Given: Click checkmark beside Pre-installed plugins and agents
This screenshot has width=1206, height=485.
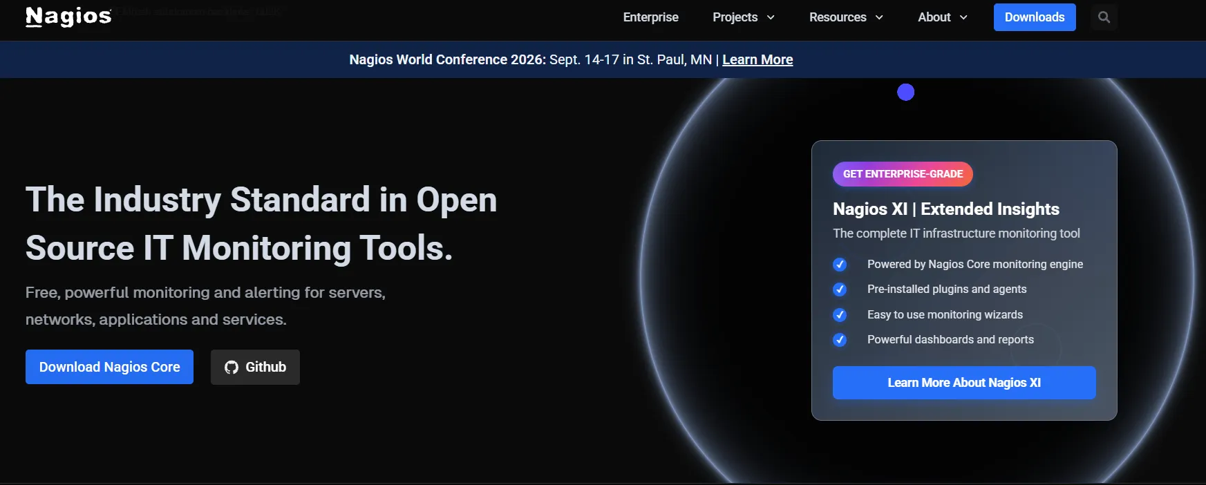Looking at the screenshot, I should pyautogui.click(x=840, y=289).
